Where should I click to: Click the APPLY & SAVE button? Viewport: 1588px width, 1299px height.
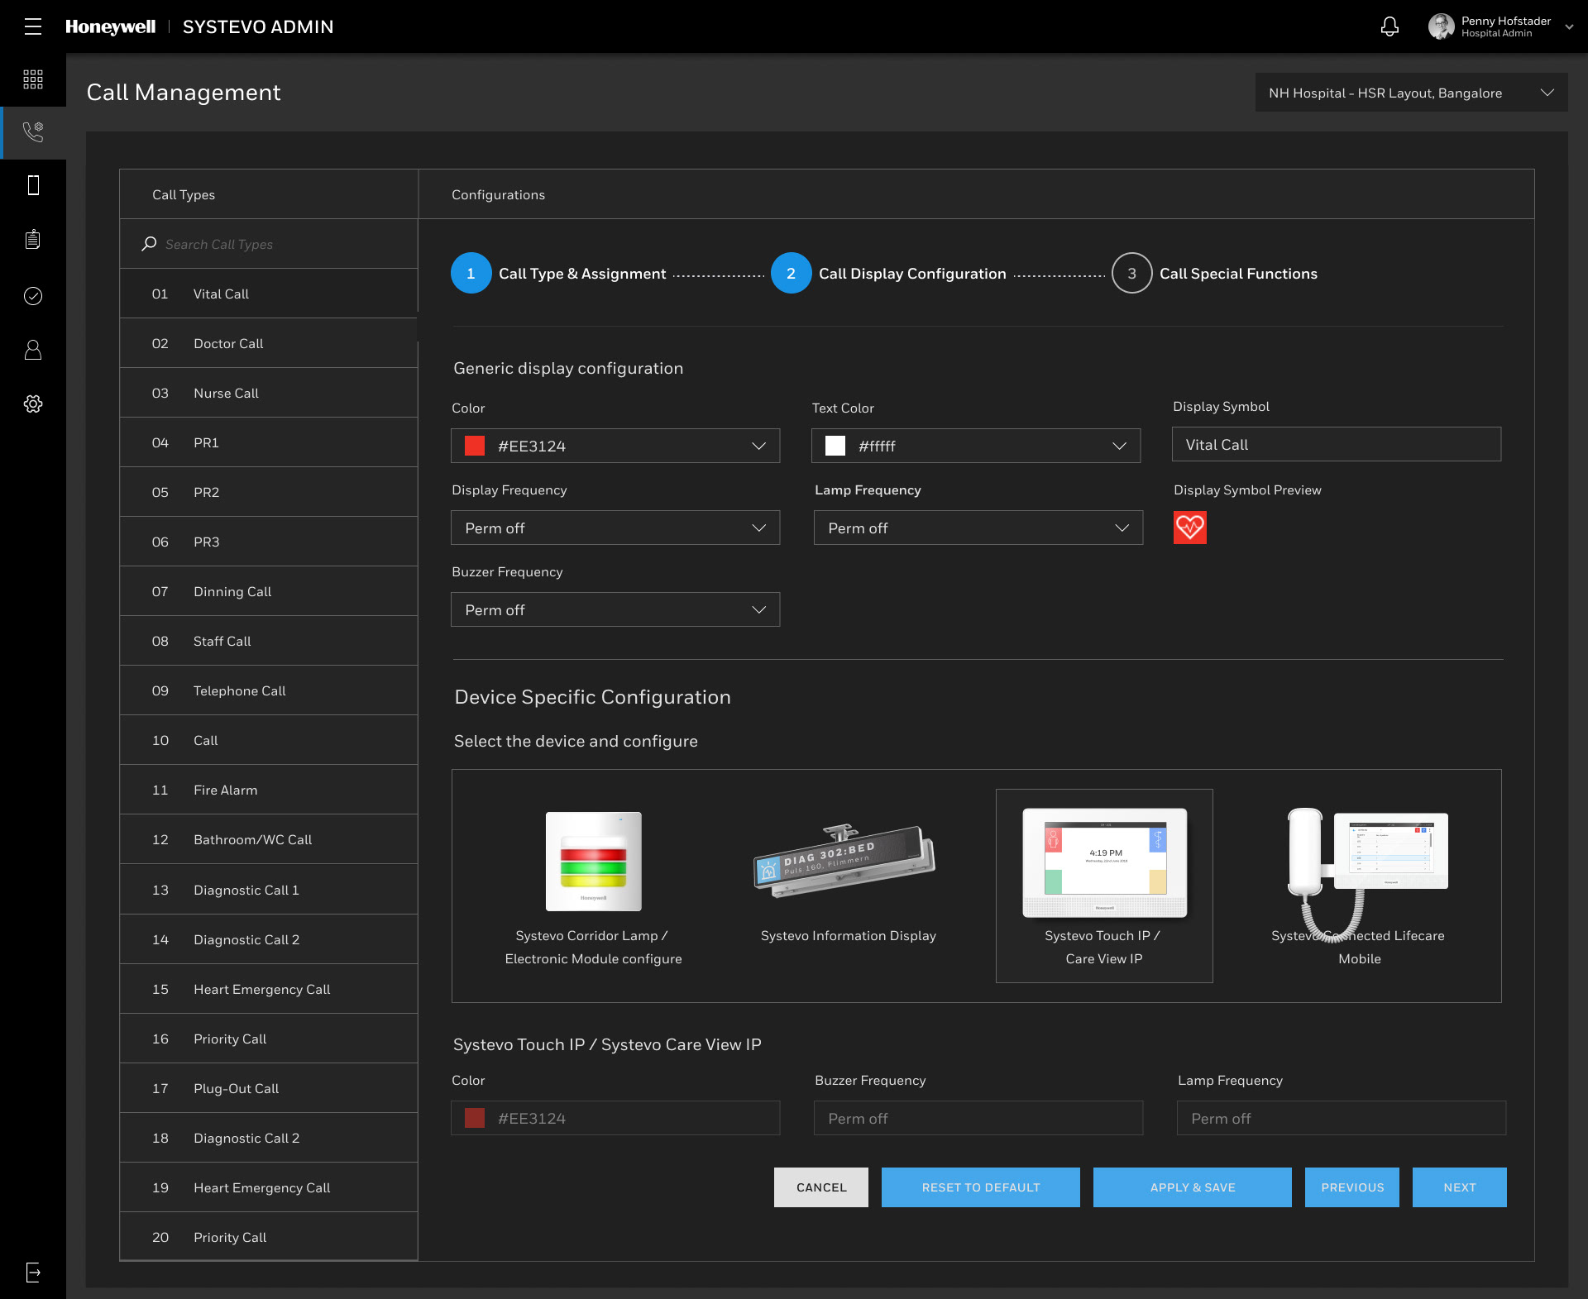[x=1192, y=1187]
